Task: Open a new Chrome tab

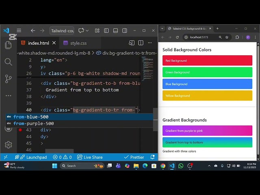Action: pyautogui.click(x=217, y=28)
